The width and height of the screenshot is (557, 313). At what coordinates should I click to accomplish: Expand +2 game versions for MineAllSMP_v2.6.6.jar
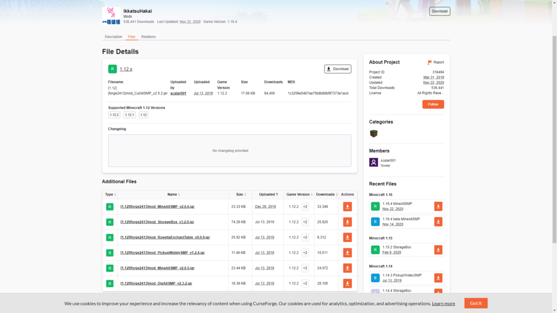click(x=305, y=207)
